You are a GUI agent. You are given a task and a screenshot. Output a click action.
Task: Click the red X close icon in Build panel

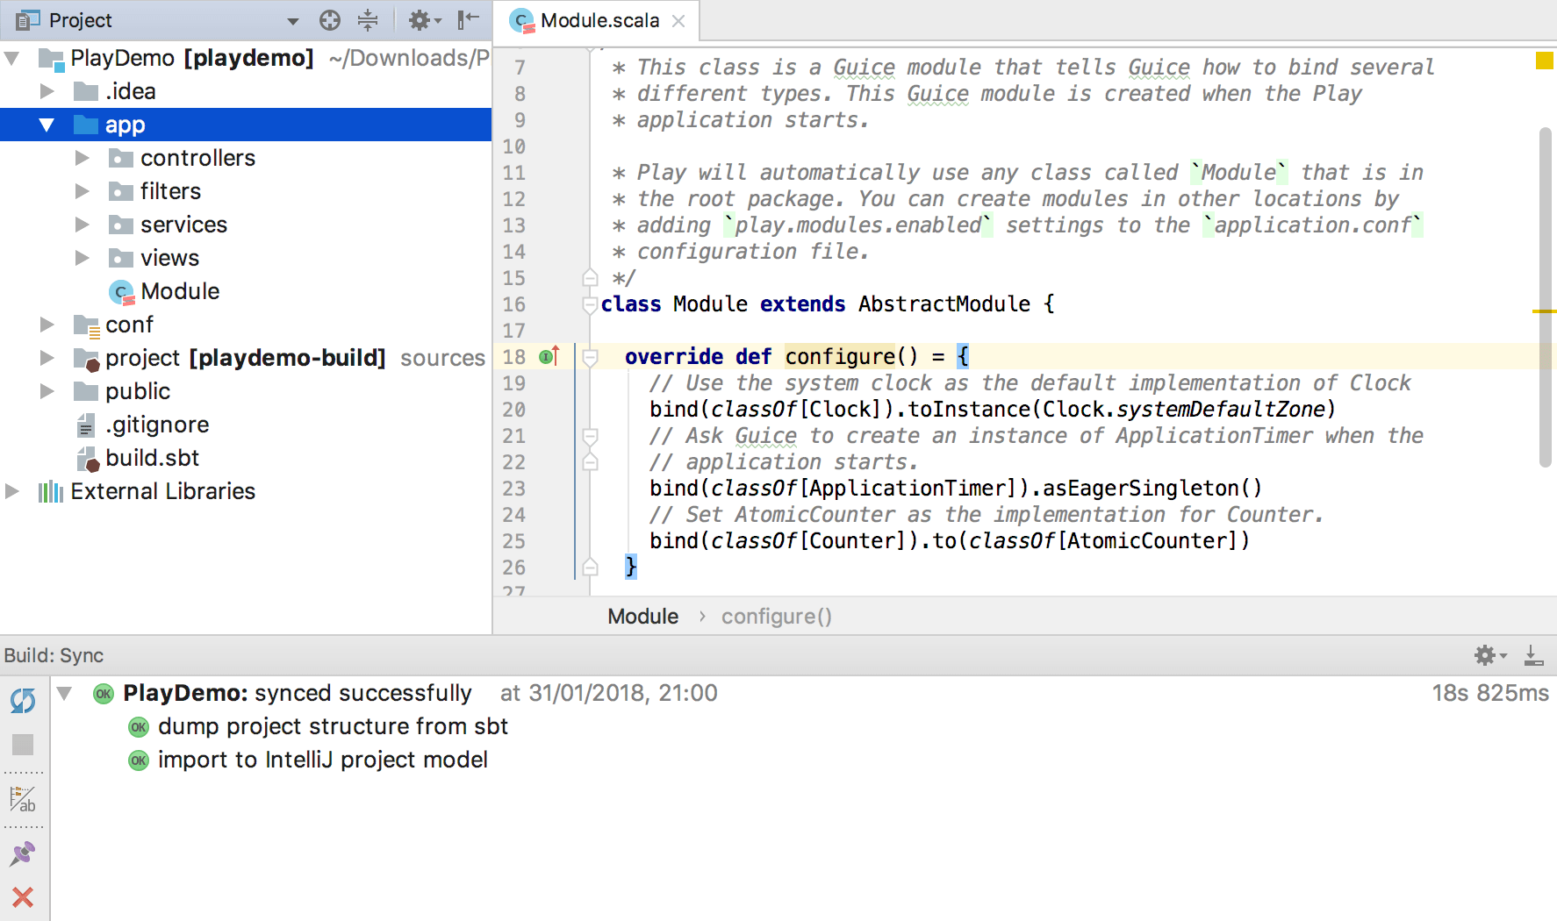click(23, 896)
